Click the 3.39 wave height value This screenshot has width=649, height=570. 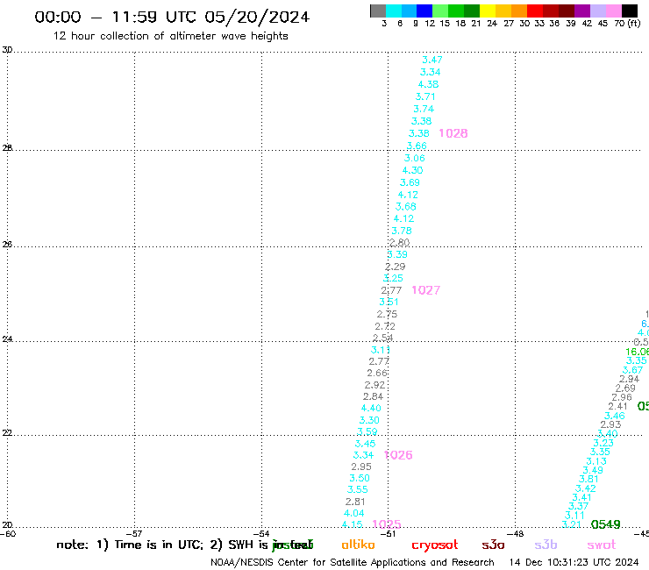click(397, 254)
